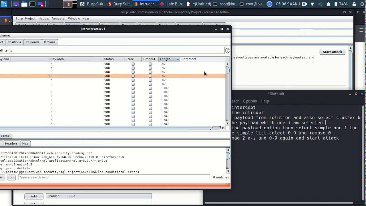Tick Error checkbox for payload 3 row

133,64
